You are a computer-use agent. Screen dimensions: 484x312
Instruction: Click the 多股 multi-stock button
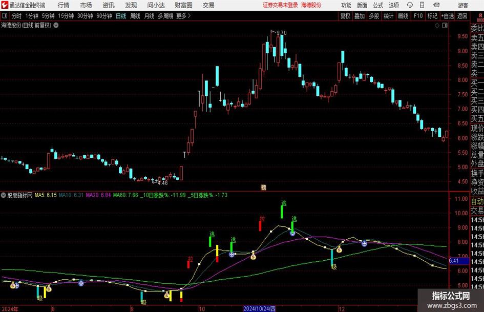(x=374, y=16)
